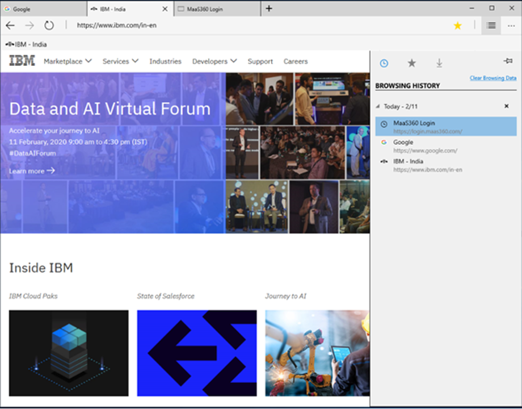Viewport: 522px width, 409px height.
Task: Click IBM Cloud Paks label
Action: [x=33, y=296]
